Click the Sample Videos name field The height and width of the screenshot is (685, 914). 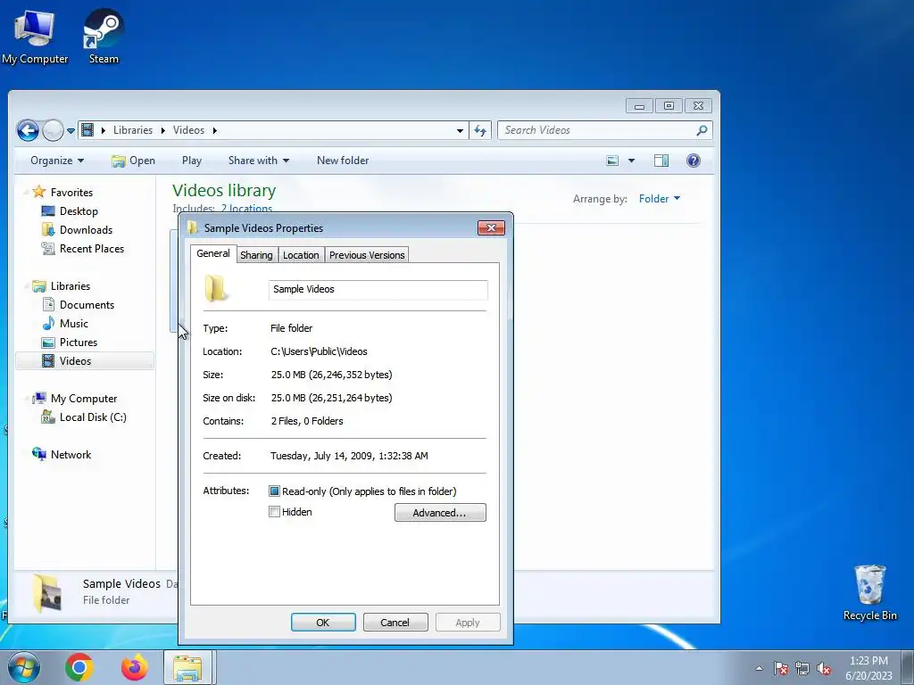tap(378, 290)
